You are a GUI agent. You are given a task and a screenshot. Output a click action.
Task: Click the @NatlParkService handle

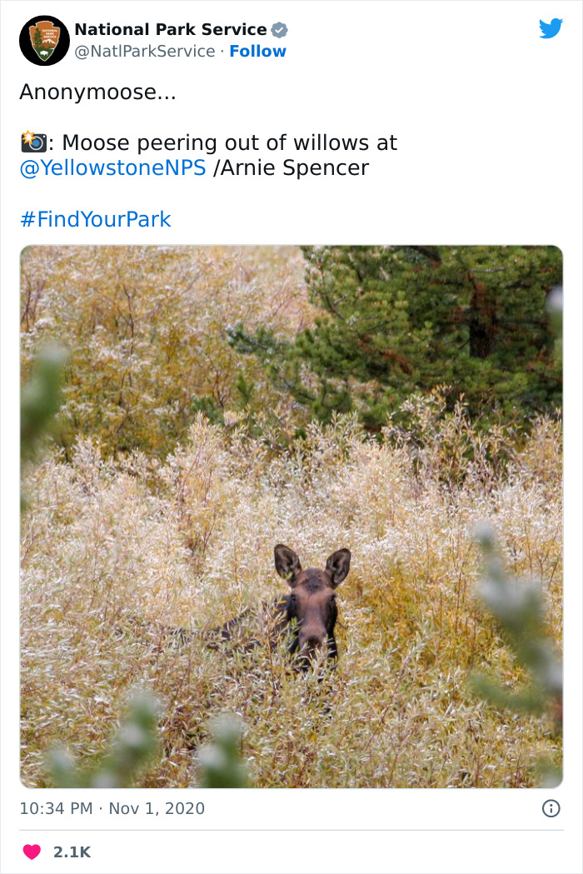pyautogui.click(x=145, y=51)
